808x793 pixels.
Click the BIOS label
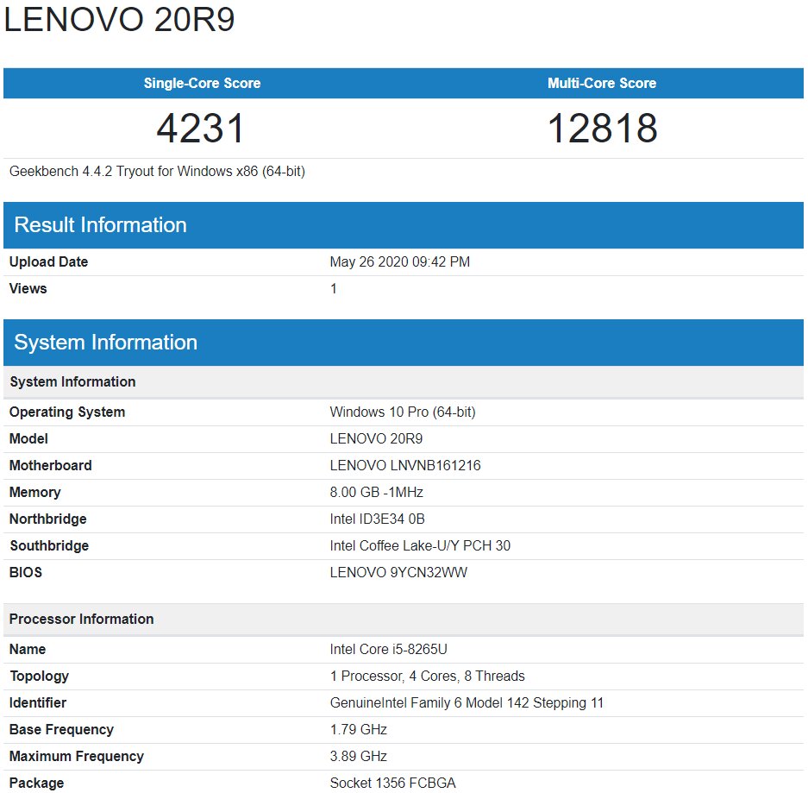(x=25, y=573)
